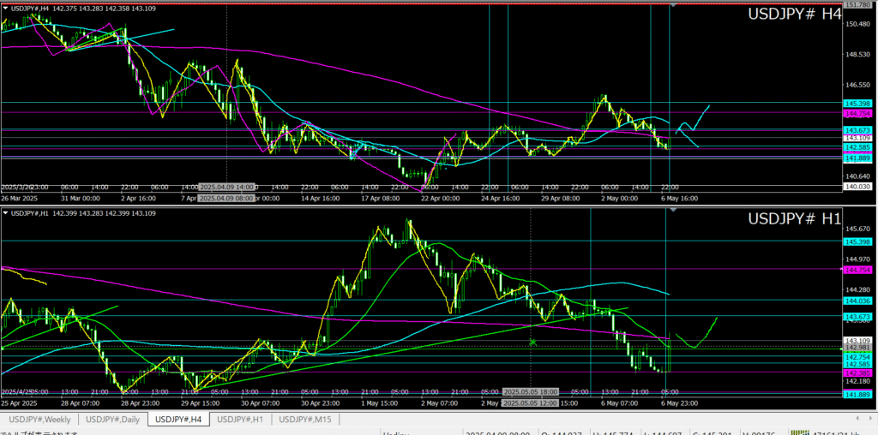Click the 142.981 price label on H1 chart

click(857, 348)
